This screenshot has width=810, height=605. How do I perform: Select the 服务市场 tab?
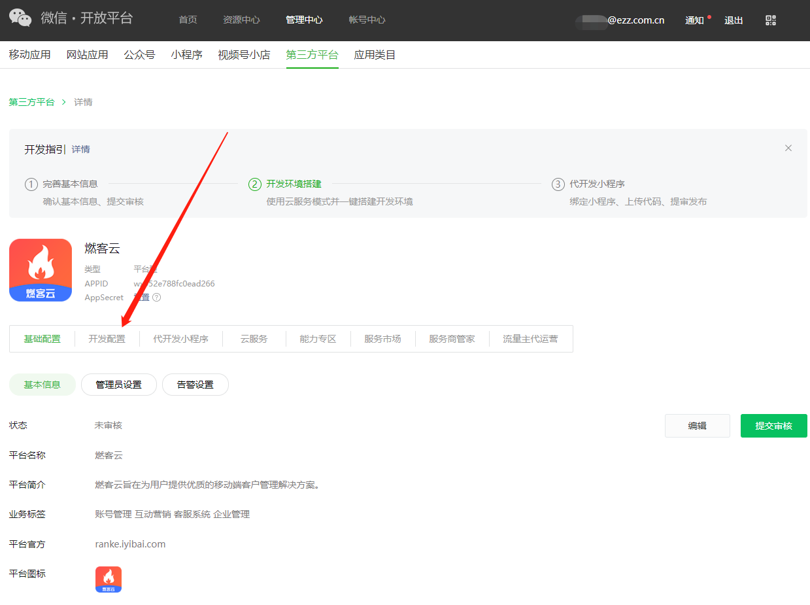(383, 339)
